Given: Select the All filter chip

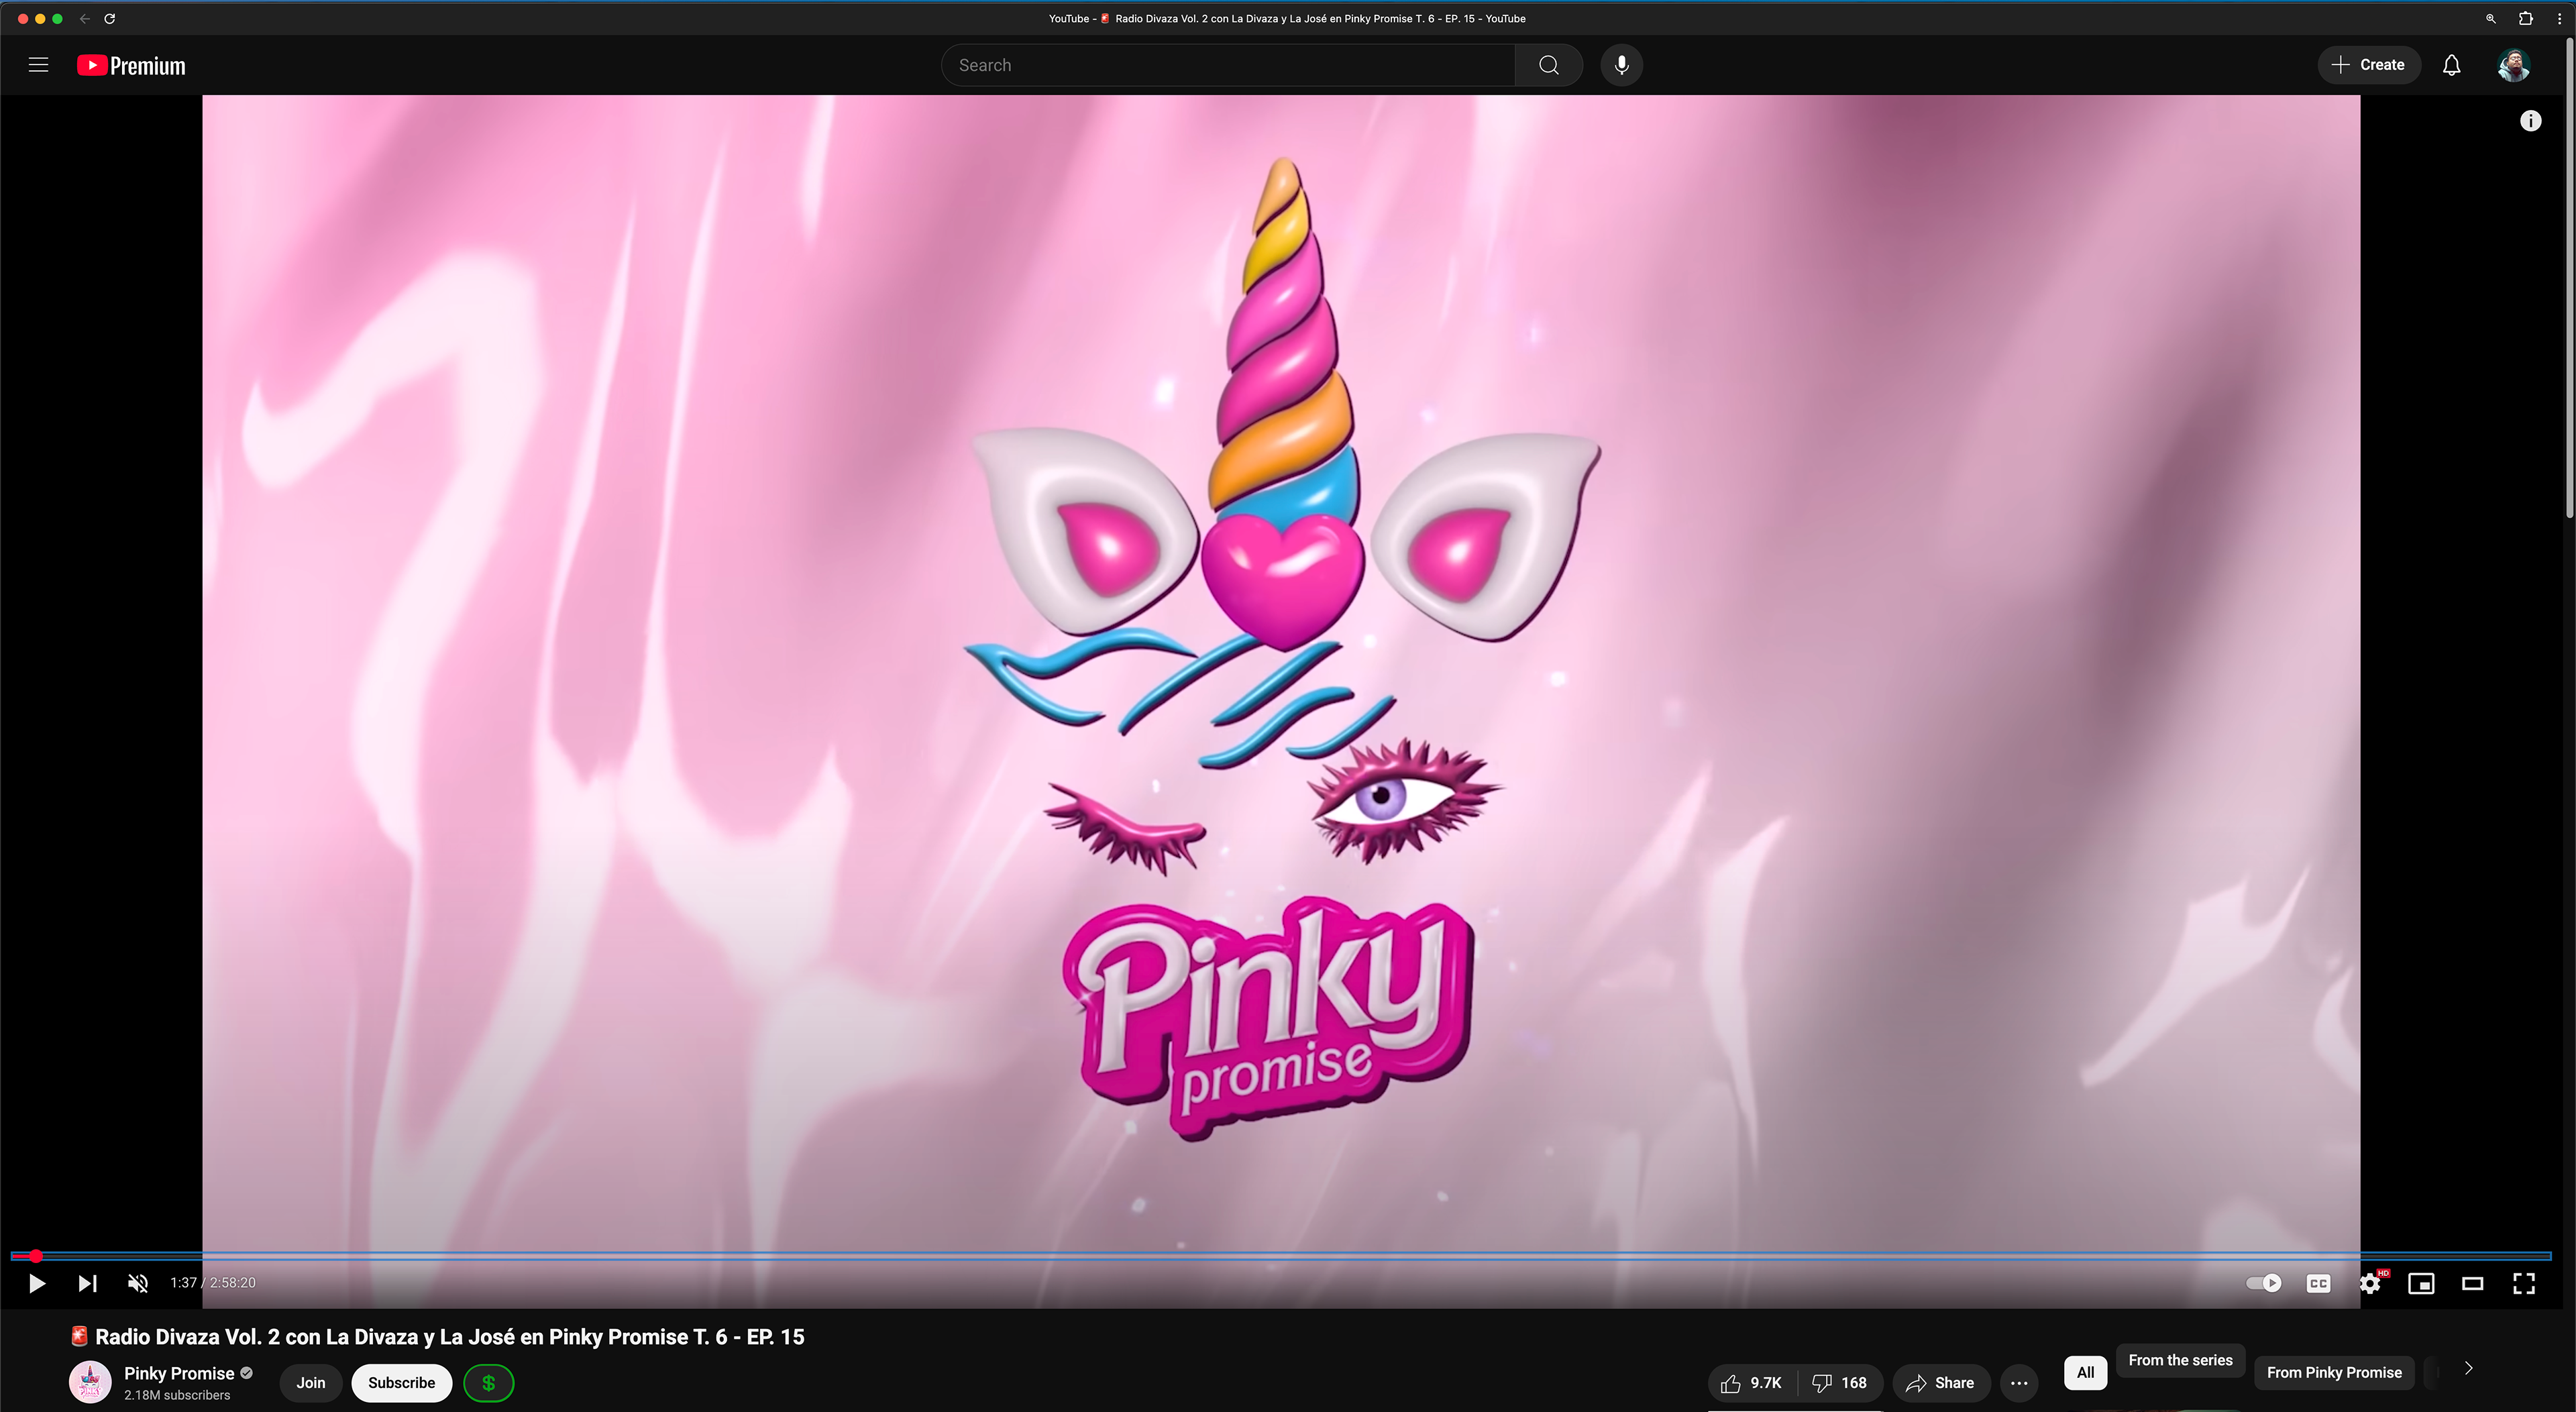Looking at the screenshot, I should [2085, 1372].
